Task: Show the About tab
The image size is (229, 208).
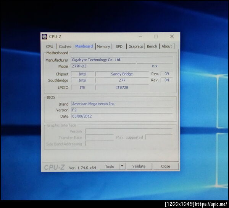Action: (167, 46)
